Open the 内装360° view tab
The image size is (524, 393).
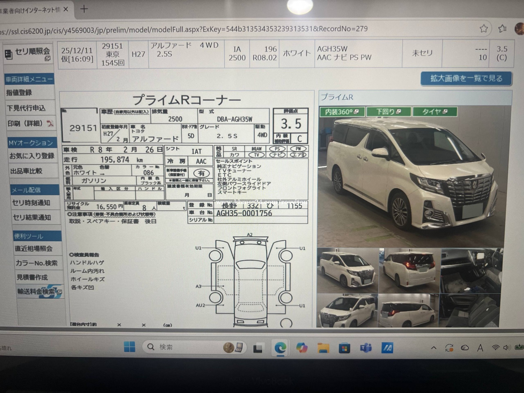pos(342,112)
